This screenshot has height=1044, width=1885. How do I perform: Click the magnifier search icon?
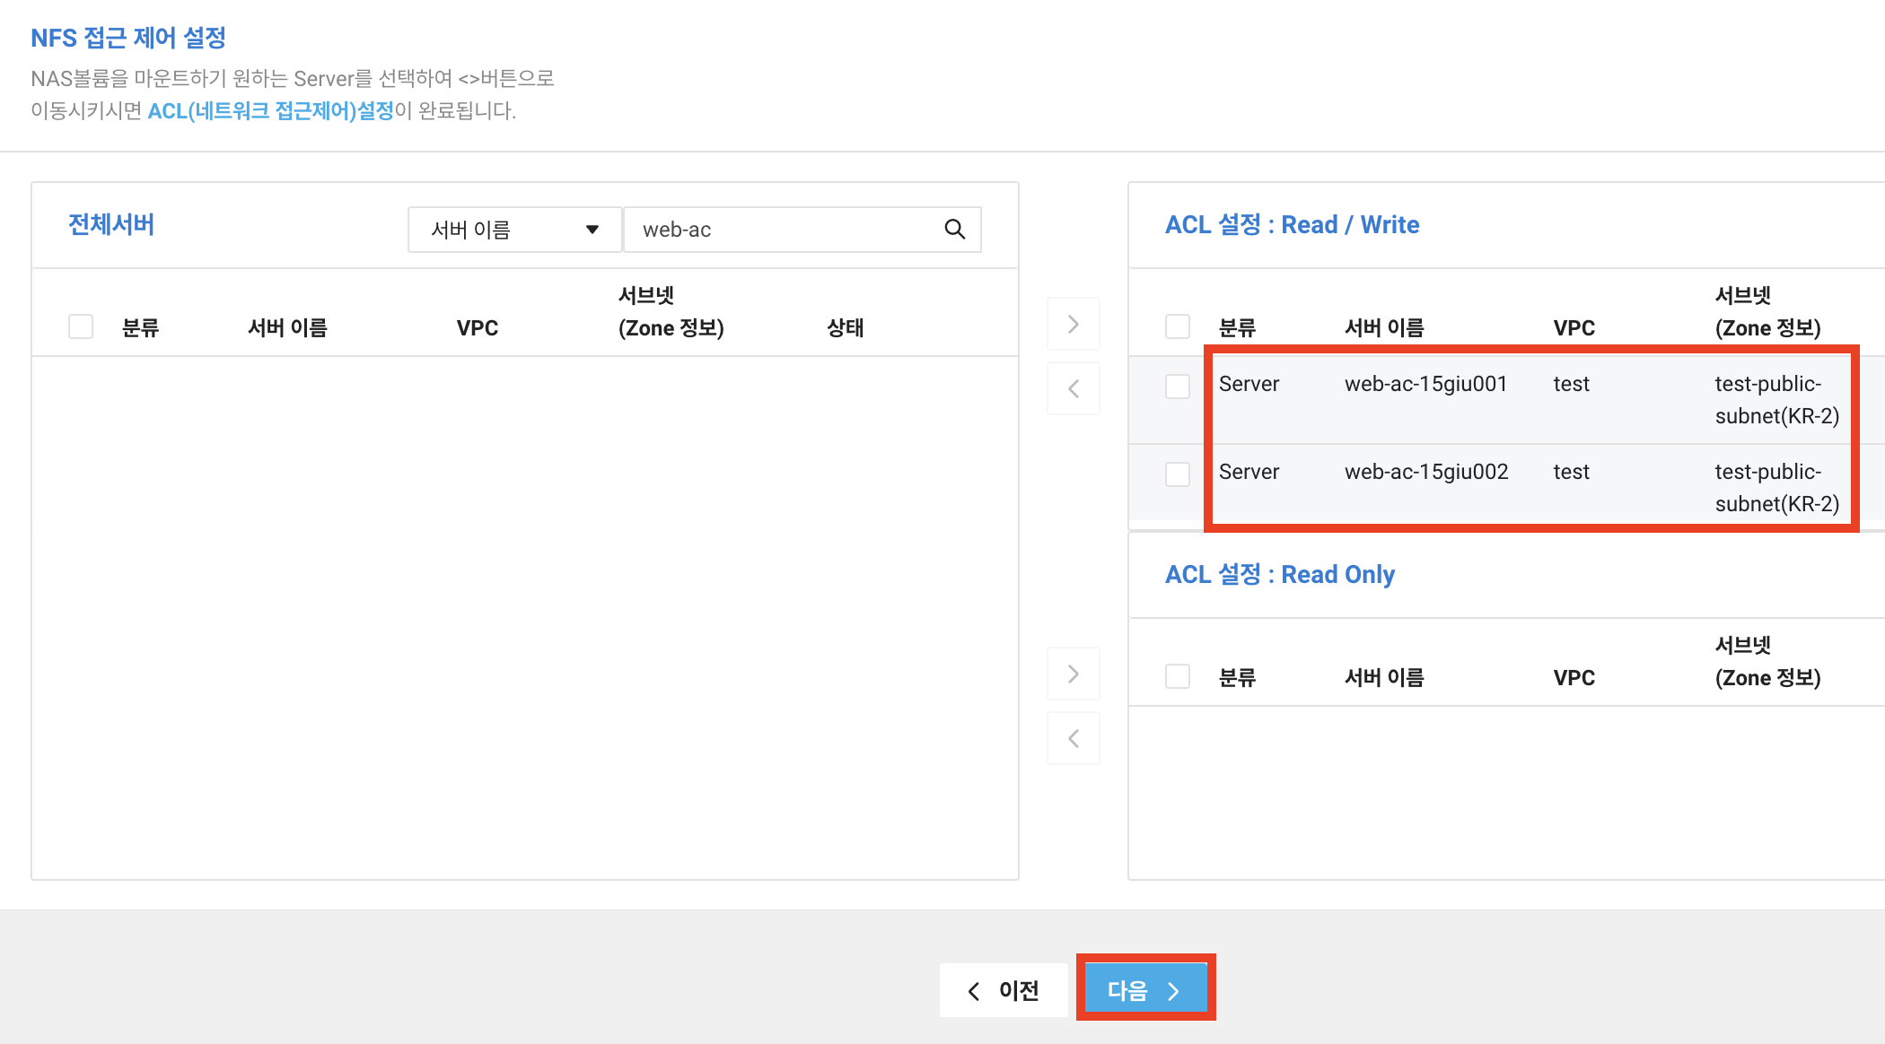tap(954, 230)
